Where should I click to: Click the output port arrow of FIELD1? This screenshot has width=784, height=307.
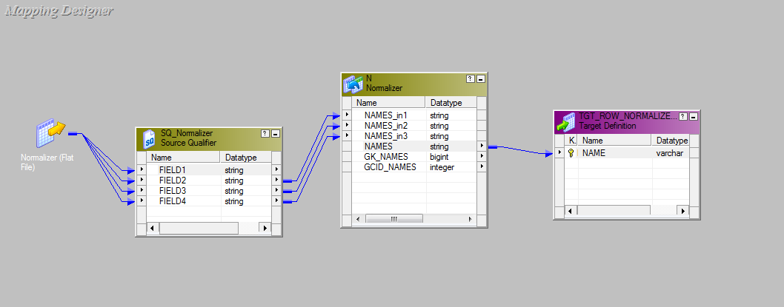point(276,170)
